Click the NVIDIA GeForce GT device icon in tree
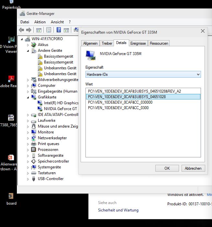The width and height of the screenshot is (212, 227). coord(40,109)
